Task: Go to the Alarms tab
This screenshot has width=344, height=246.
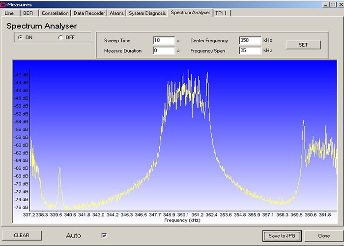Action: click(117, 13)
